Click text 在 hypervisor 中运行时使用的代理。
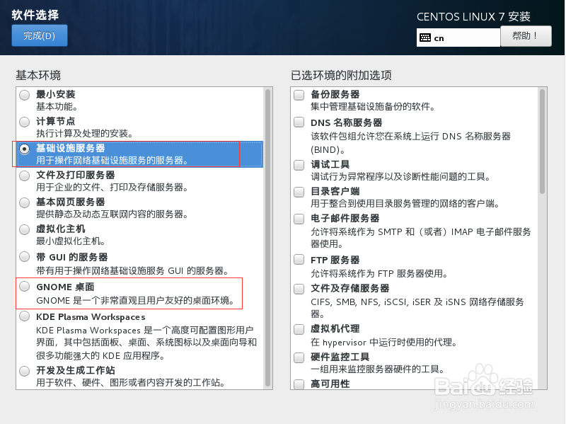Viewport: 566px width, 424px height. [384, 342]
